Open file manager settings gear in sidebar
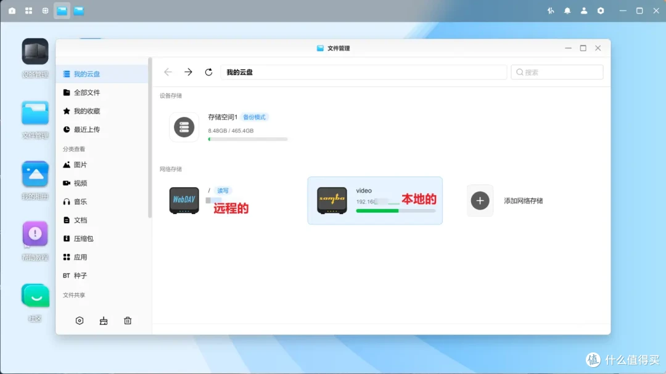The width and height of the screenshot is (666, 374). tap(80, 320)
